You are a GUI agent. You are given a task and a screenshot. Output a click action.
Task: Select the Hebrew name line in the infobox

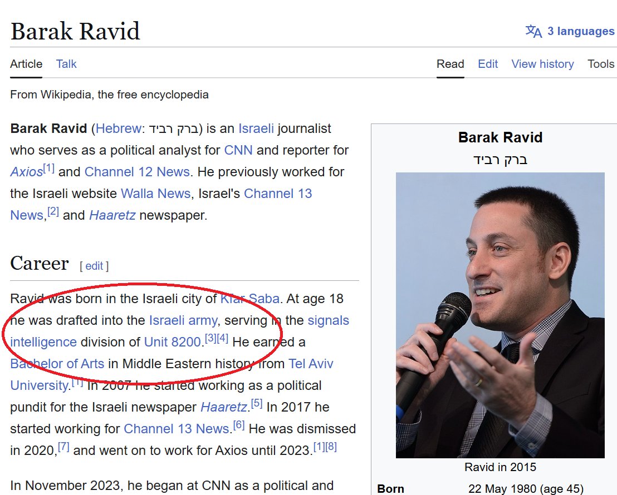[500, 160]
